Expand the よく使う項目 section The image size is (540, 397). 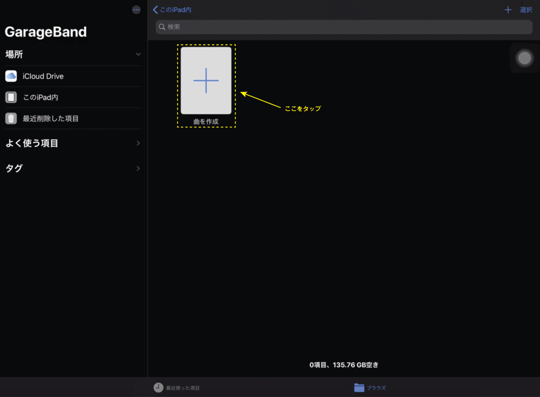(138, 143)
